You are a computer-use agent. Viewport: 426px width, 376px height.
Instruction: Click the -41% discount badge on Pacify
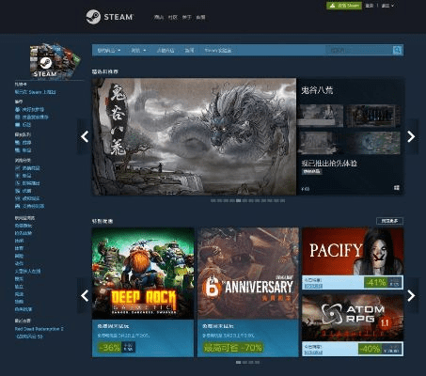click(376, 282)
